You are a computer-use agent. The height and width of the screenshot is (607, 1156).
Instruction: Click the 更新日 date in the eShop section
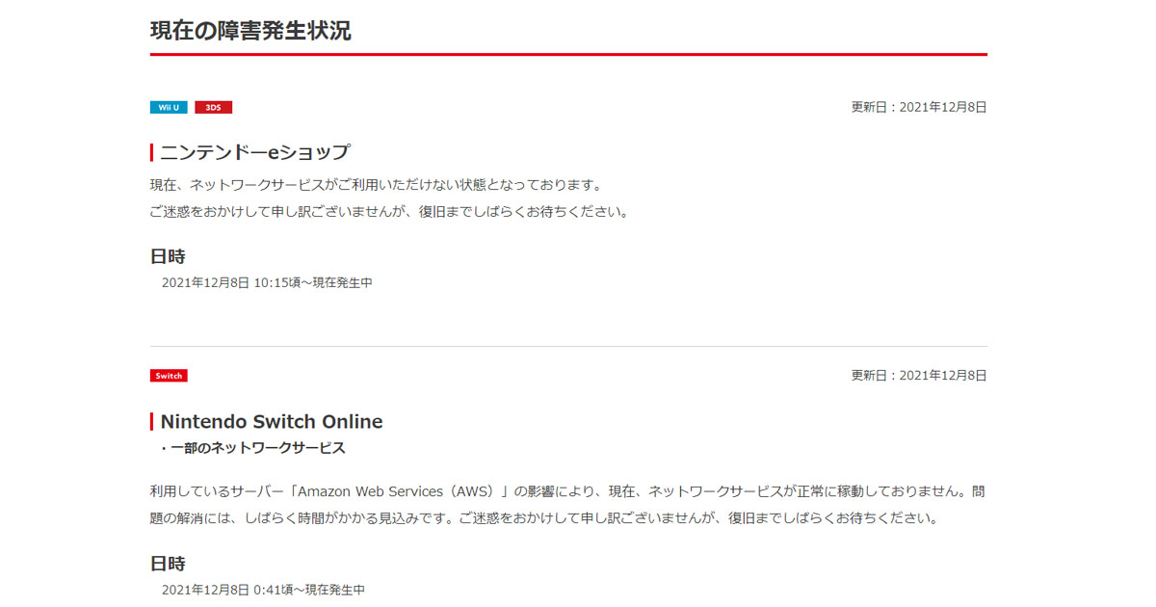tap(918, 108)
